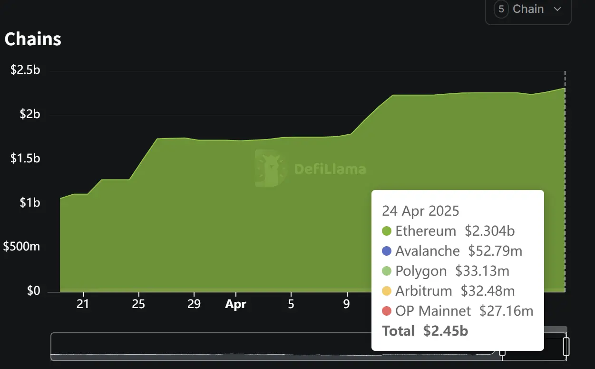Viewport: 595px width, 369px height.
Task: Click the Apr label on x-axis
Action: pos(235,304)
